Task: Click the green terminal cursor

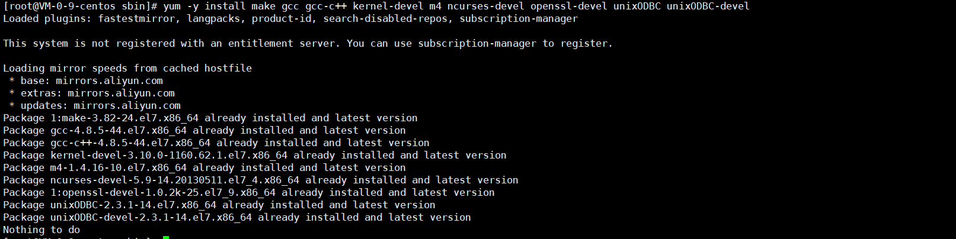Action: (x=166, y=237)
